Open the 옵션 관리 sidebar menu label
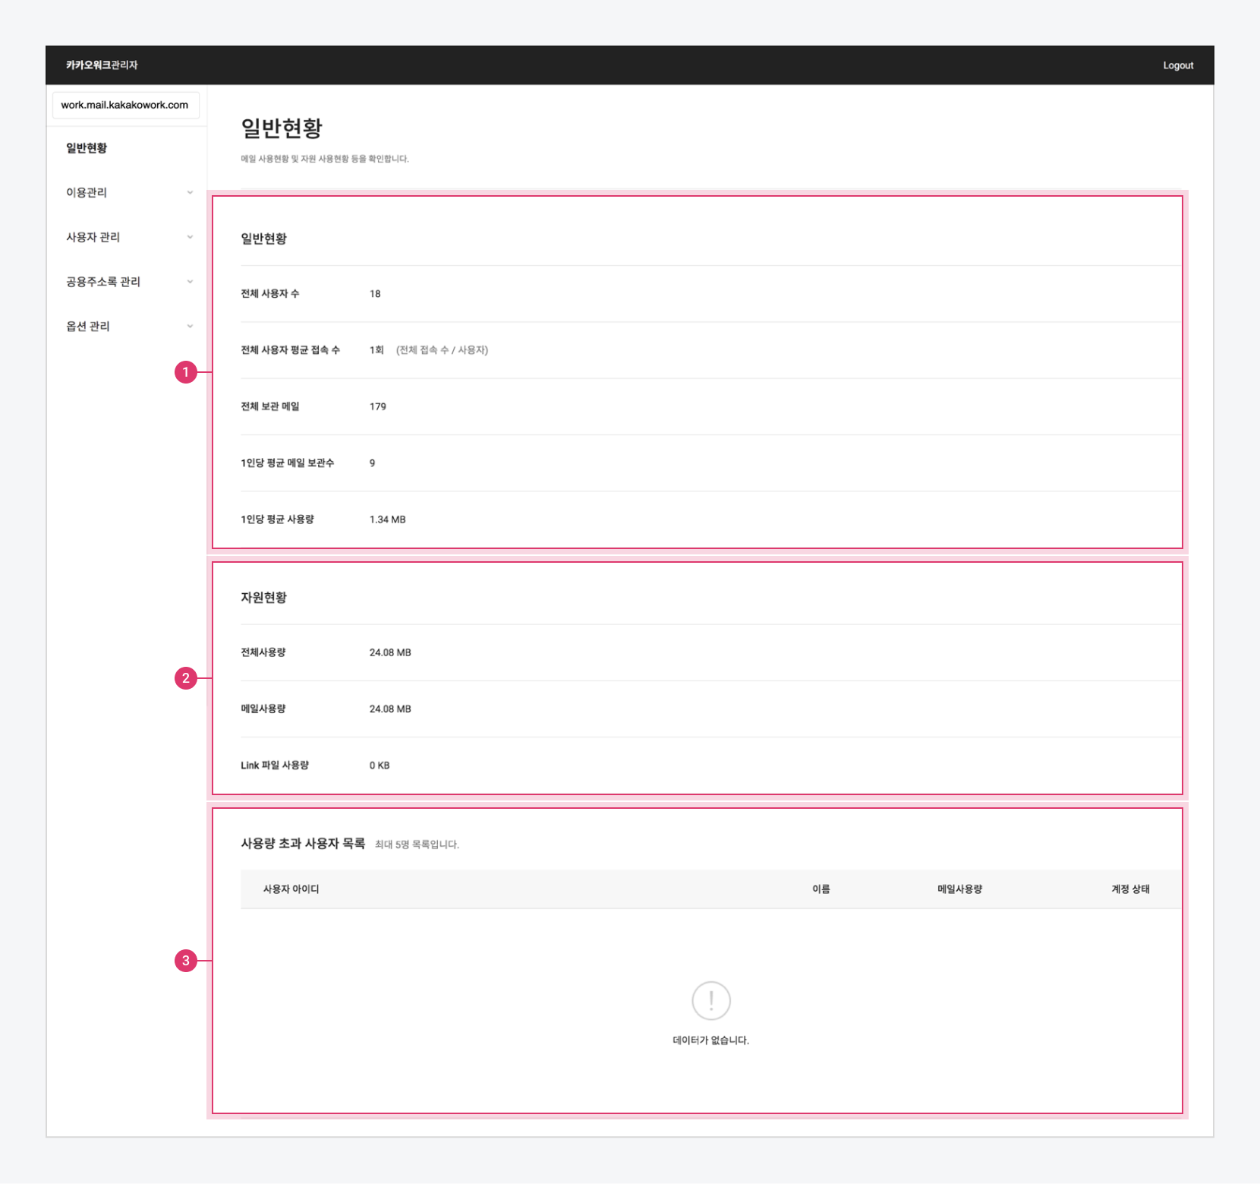Screen dimensions: 1260x1184 (88, 327)
